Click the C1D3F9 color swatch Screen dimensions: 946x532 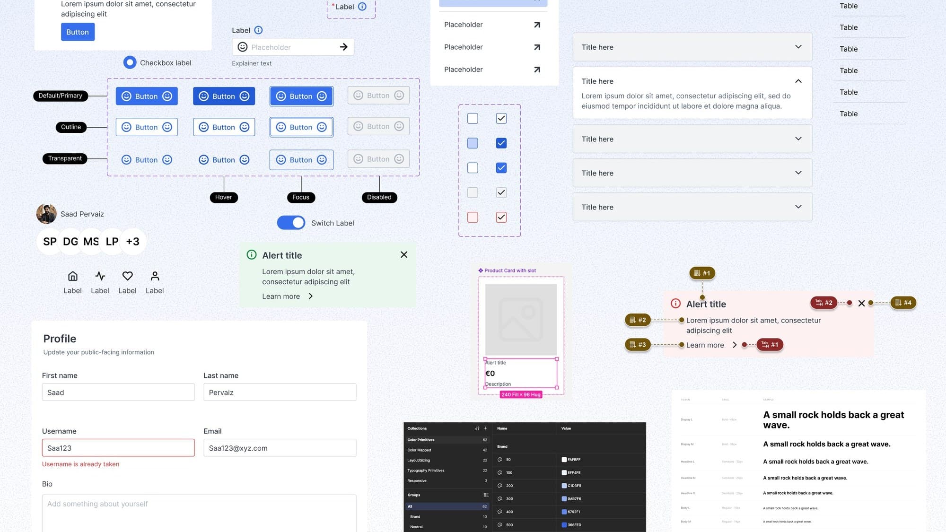coord(564,486)
